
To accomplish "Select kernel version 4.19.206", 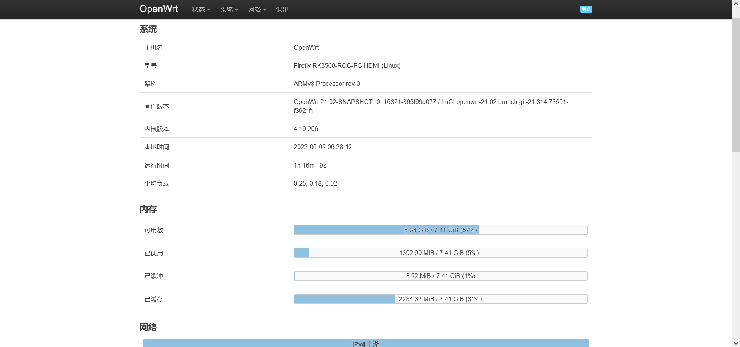I will click(x=306, y=129).
